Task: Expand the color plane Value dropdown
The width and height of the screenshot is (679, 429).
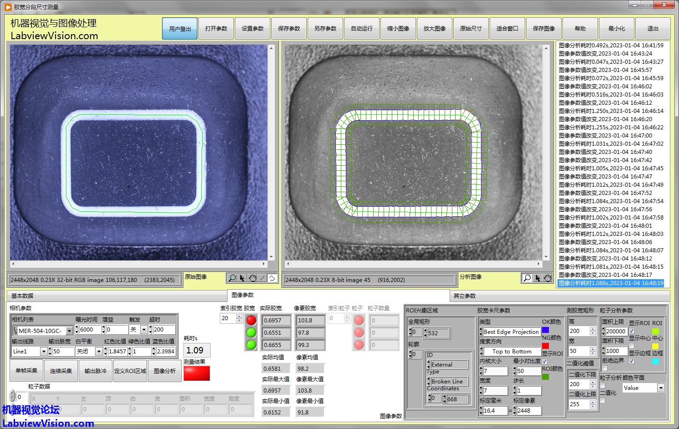Action: (x=661, y=388)
